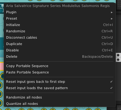Click the monitor icon at top-left edge

coord(2,6)
